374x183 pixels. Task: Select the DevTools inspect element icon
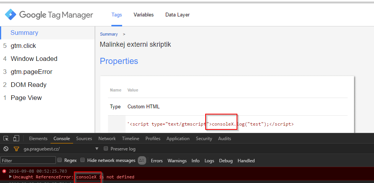(6, 138)
